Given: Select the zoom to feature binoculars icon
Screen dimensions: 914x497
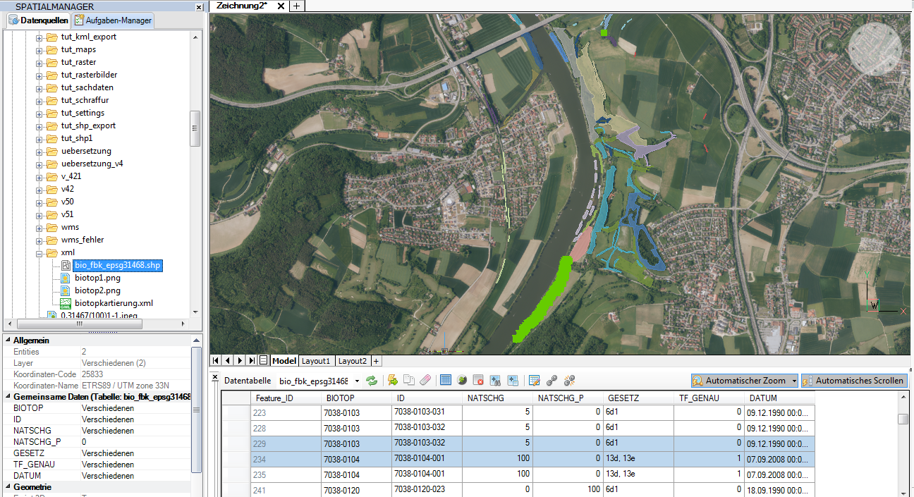Looking at the screenshot, I should coord(496,380).
